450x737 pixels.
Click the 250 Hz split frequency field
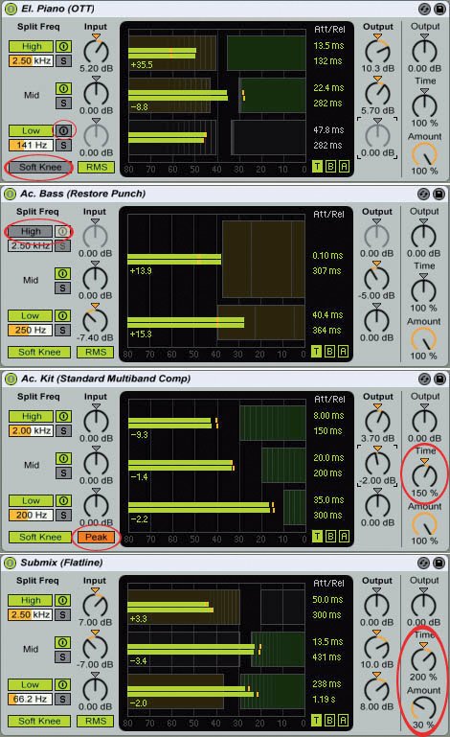[31, 330]
